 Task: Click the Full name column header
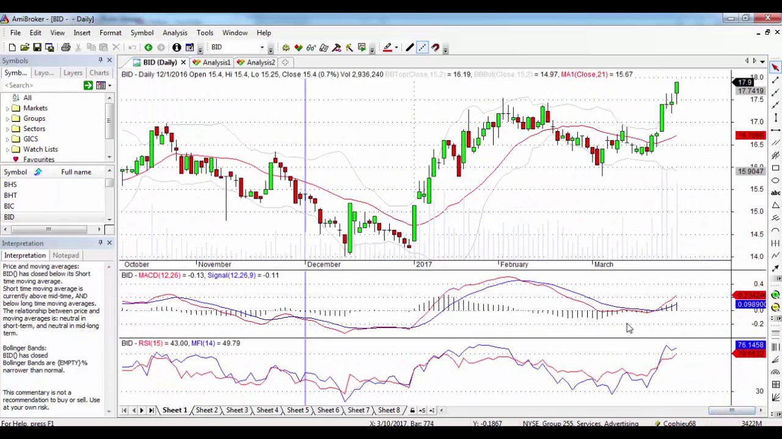click(76, 172)
